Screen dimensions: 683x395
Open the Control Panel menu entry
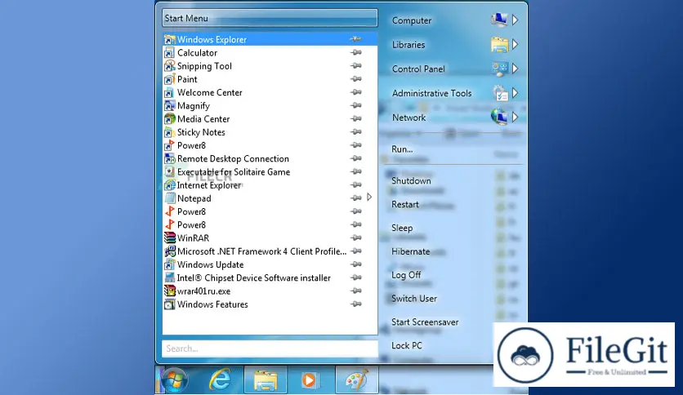418,69
